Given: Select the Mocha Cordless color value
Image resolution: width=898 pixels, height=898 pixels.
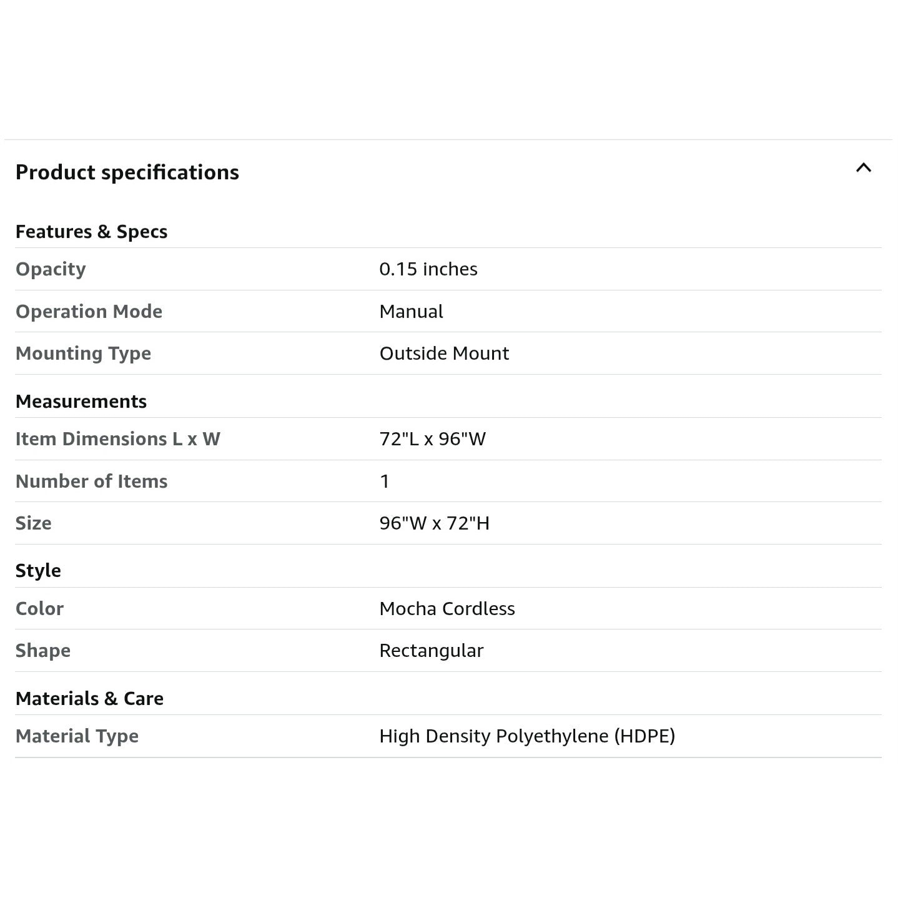Looking at the screenshot, I should (447, 609).
